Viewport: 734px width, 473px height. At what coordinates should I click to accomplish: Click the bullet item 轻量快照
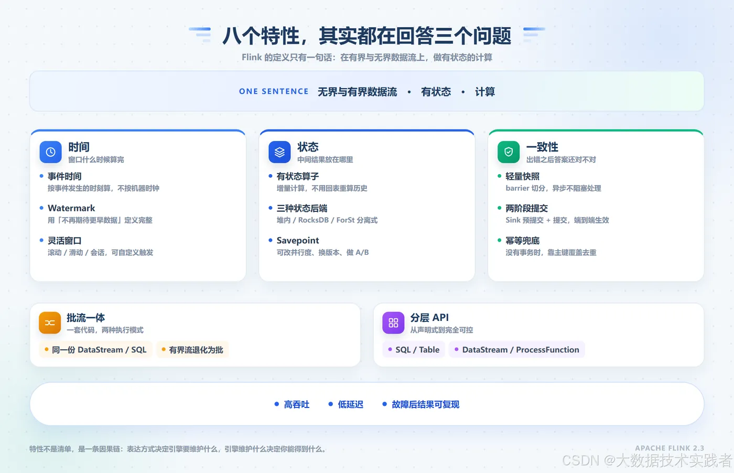(x=522, y=176)
